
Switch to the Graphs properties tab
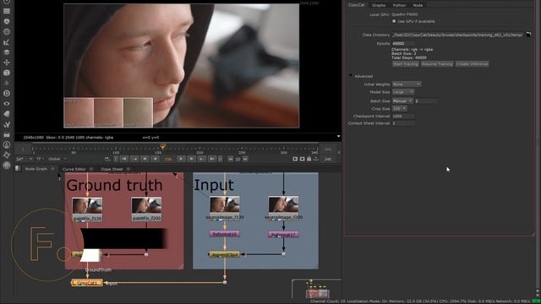pyautogui.click(x=379, y=5)
